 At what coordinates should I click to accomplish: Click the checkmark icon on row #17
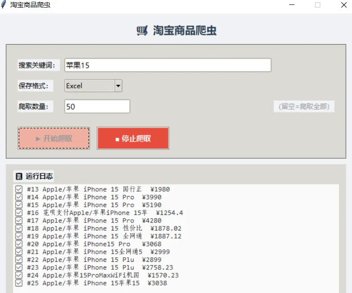tap(19, 221)
